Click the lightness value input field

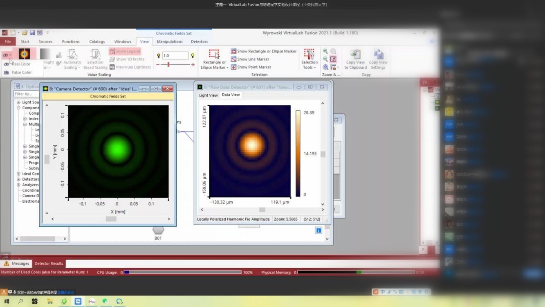(x=175, y=56)
